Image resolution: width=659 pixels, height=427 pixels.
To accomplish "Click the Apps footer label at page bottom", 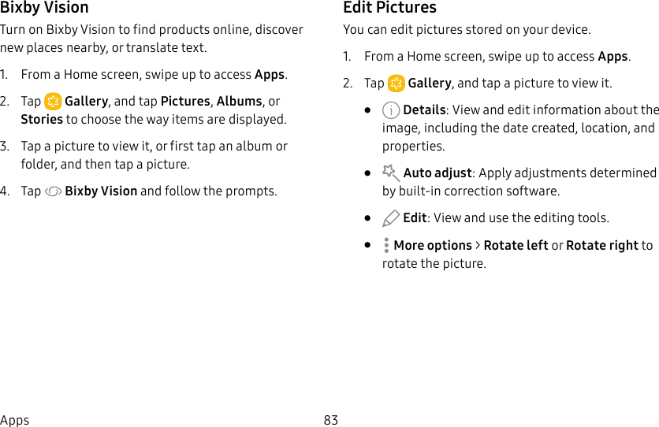I will click(x=15, y=420).
